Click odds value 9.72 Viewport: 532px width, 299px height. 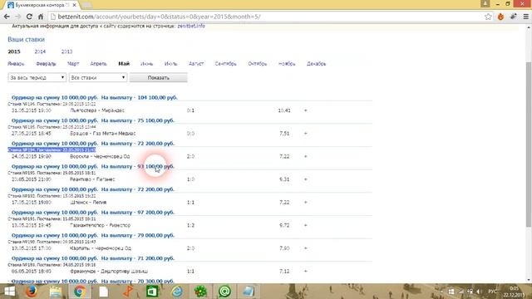(x=284, y=225)
